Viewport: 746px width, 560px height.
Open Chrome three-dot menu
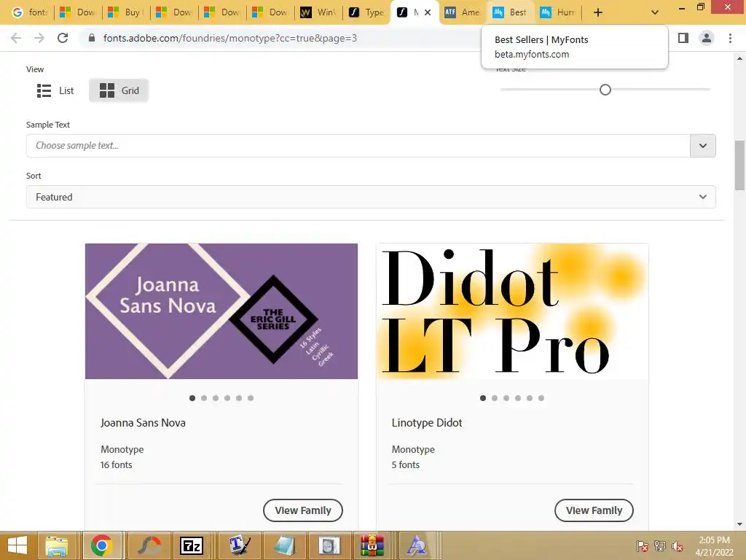pyautogui.click(x=730, y=38)
